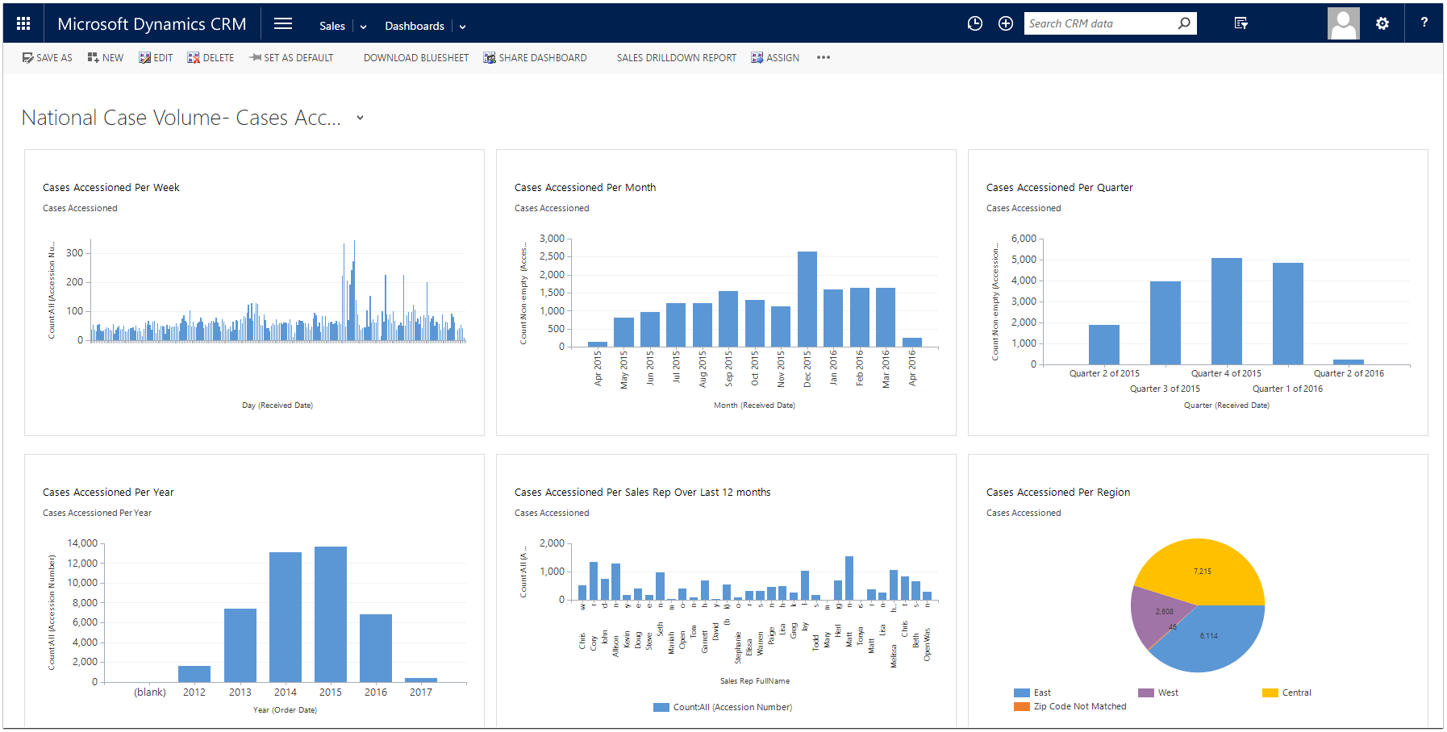Viewport: 1447px width, 732px height.
Task: Click the Cases Accessioned Per Year title
Action: (108, 493)
